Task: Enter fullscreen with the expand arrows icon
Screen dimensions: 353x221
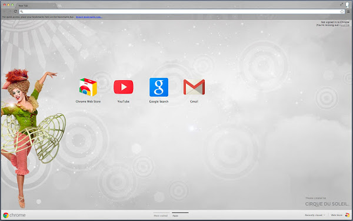Action: [341, 4]
